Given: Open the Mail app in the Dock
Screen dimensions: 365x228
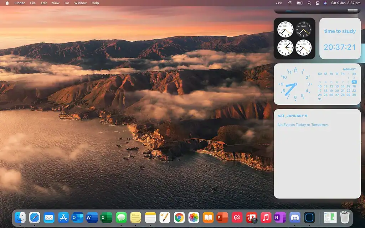Looking at the screenshot, I should [x=48, y=217].
